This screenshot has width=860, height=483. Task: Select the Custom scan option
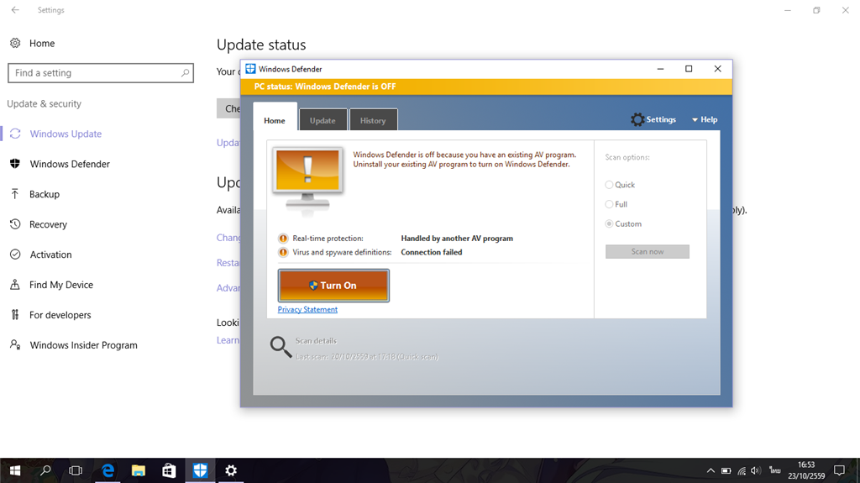tap(623, 224)
